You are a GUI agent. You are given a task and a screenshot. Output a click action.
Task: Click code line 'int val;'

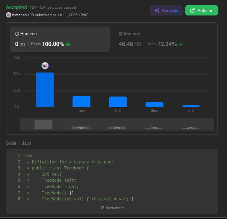coord(52,174)
